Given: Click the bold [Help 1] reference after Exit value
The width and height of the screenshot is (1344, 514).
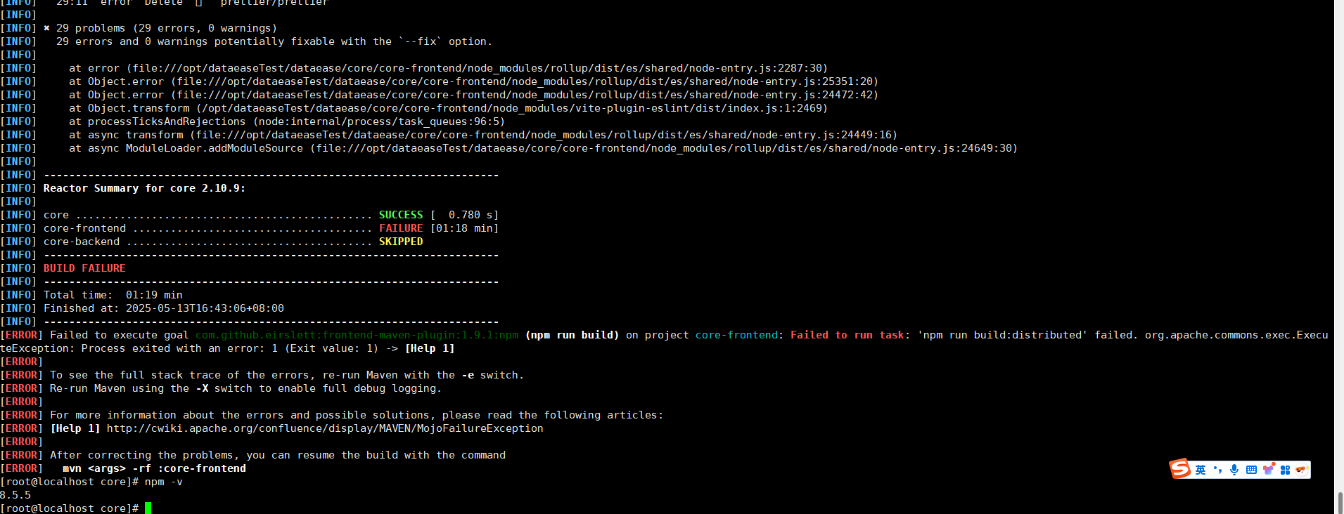Looking at the screenshot, I should [x=430, y=348].
